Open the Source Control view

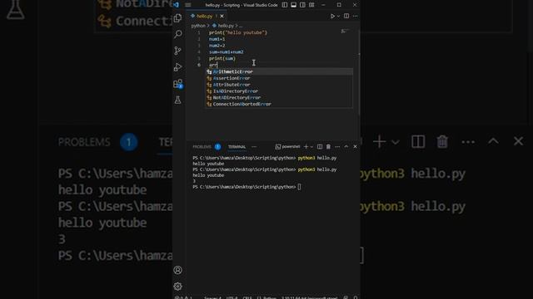[x=177, y=51]
